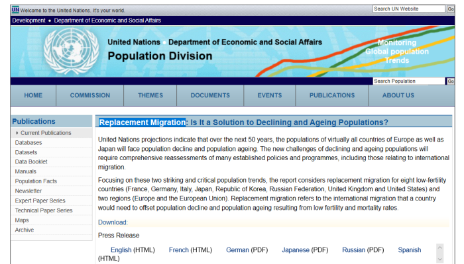Click the United Nations emblem in banner
Image resolution: width=464 pixels, height=264 pixels.
pyautogui.click(x=72, y=52)
